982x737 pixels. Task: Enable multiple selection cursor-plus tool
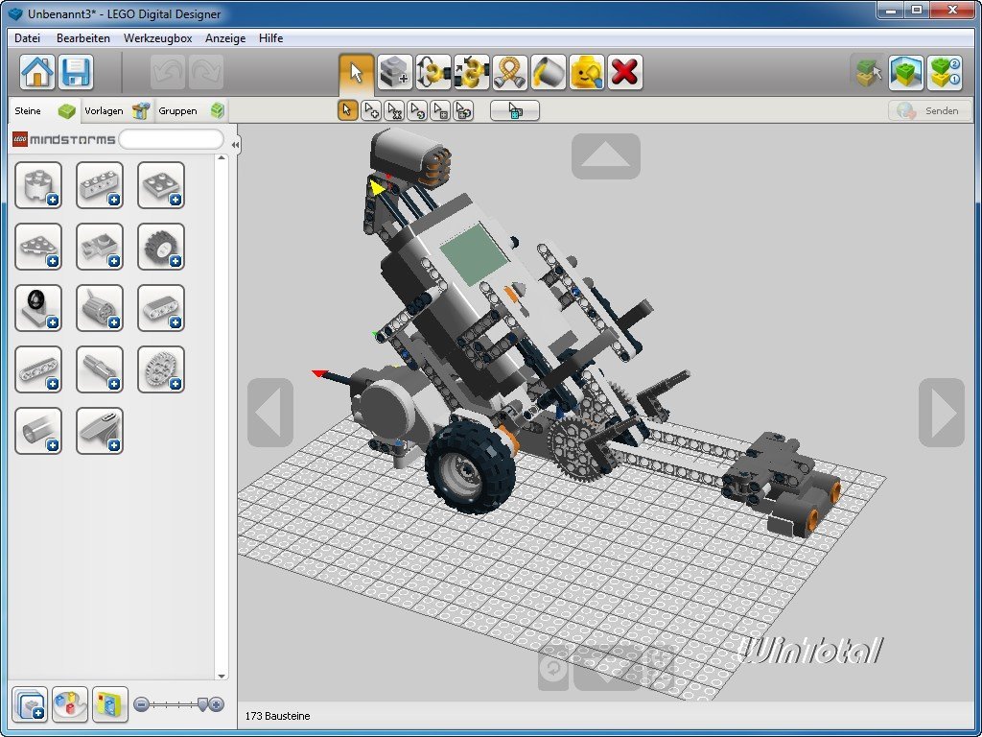pos(371,110)
